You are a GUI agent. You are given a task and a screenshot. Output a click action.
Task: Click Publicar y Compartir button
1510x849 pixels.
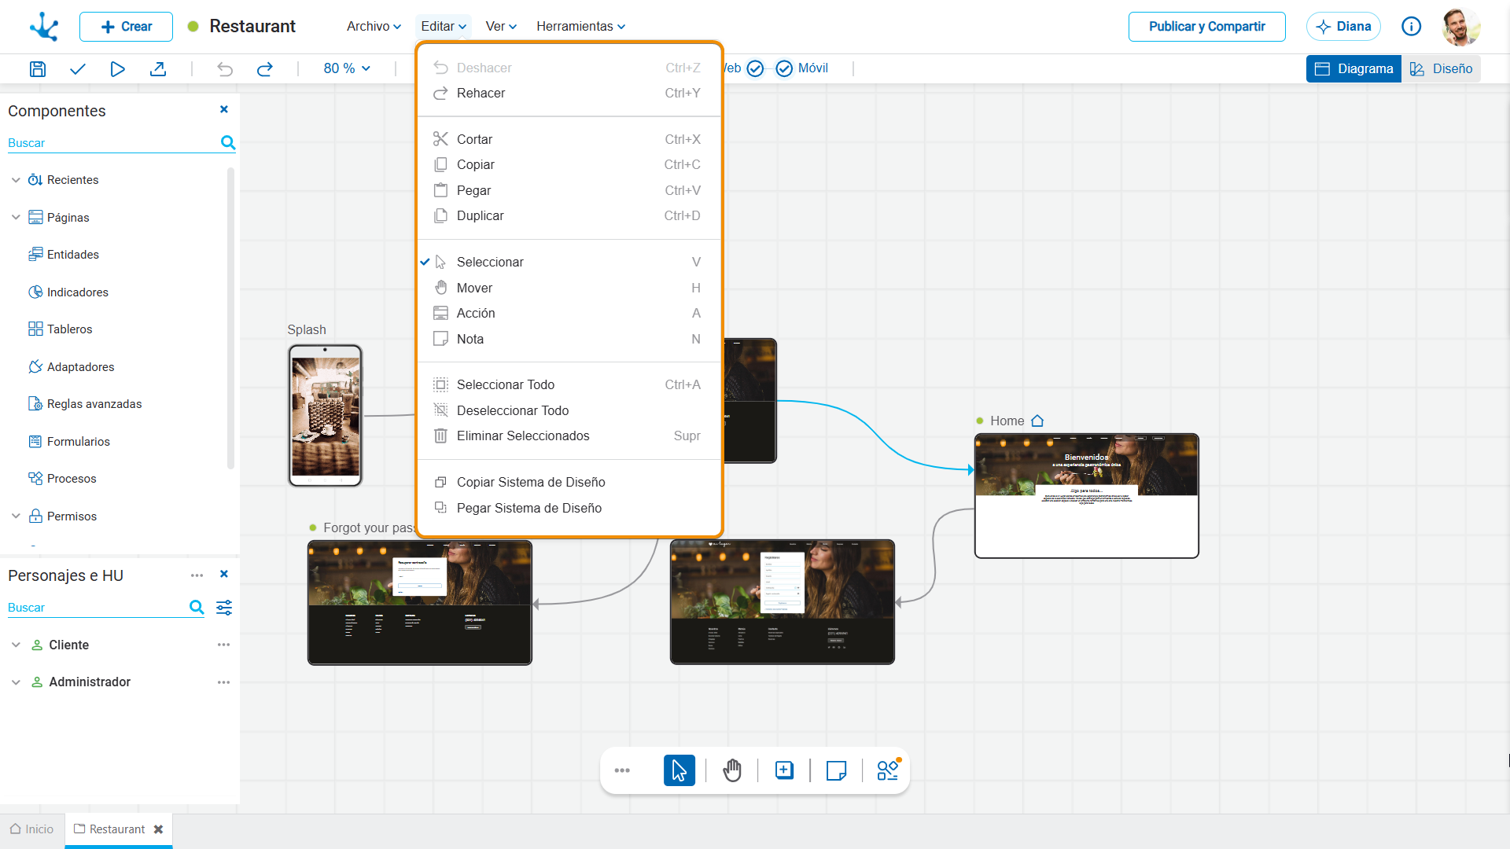(x=1206, y=27)
